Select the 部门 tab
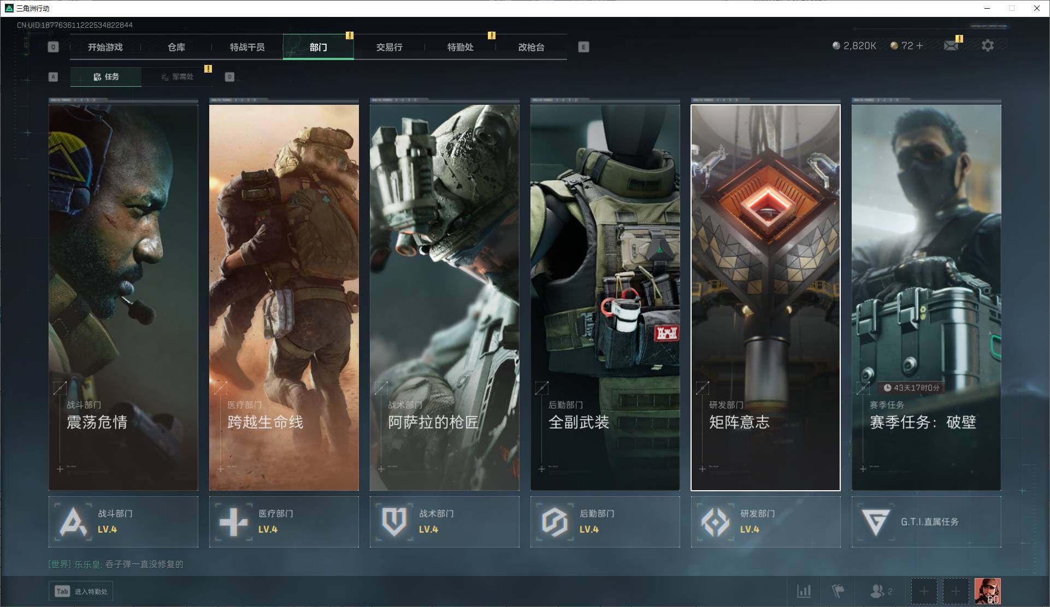Viewport: 1050px width, 607px height. tap(318, 47)
